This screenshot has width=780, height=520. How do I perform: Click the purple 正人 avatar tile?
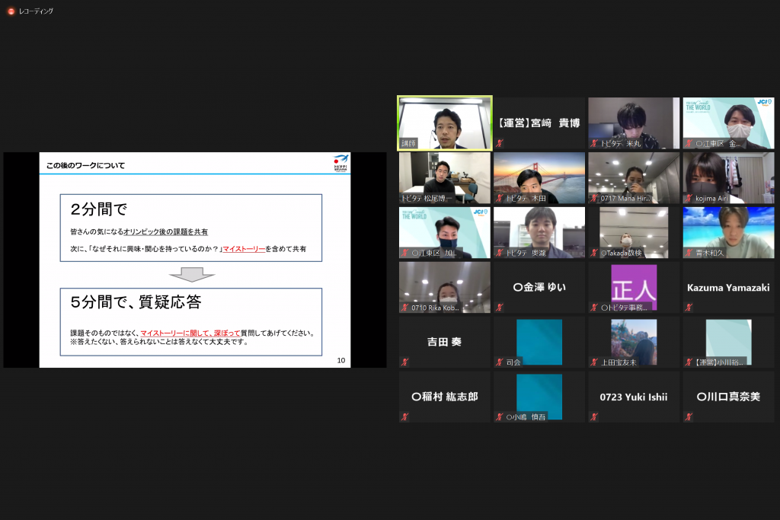[x=634, y=287]
